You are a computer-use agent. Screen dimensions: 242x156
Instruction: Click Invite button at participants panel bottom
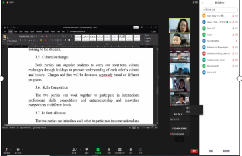click(x=211, y=151)
